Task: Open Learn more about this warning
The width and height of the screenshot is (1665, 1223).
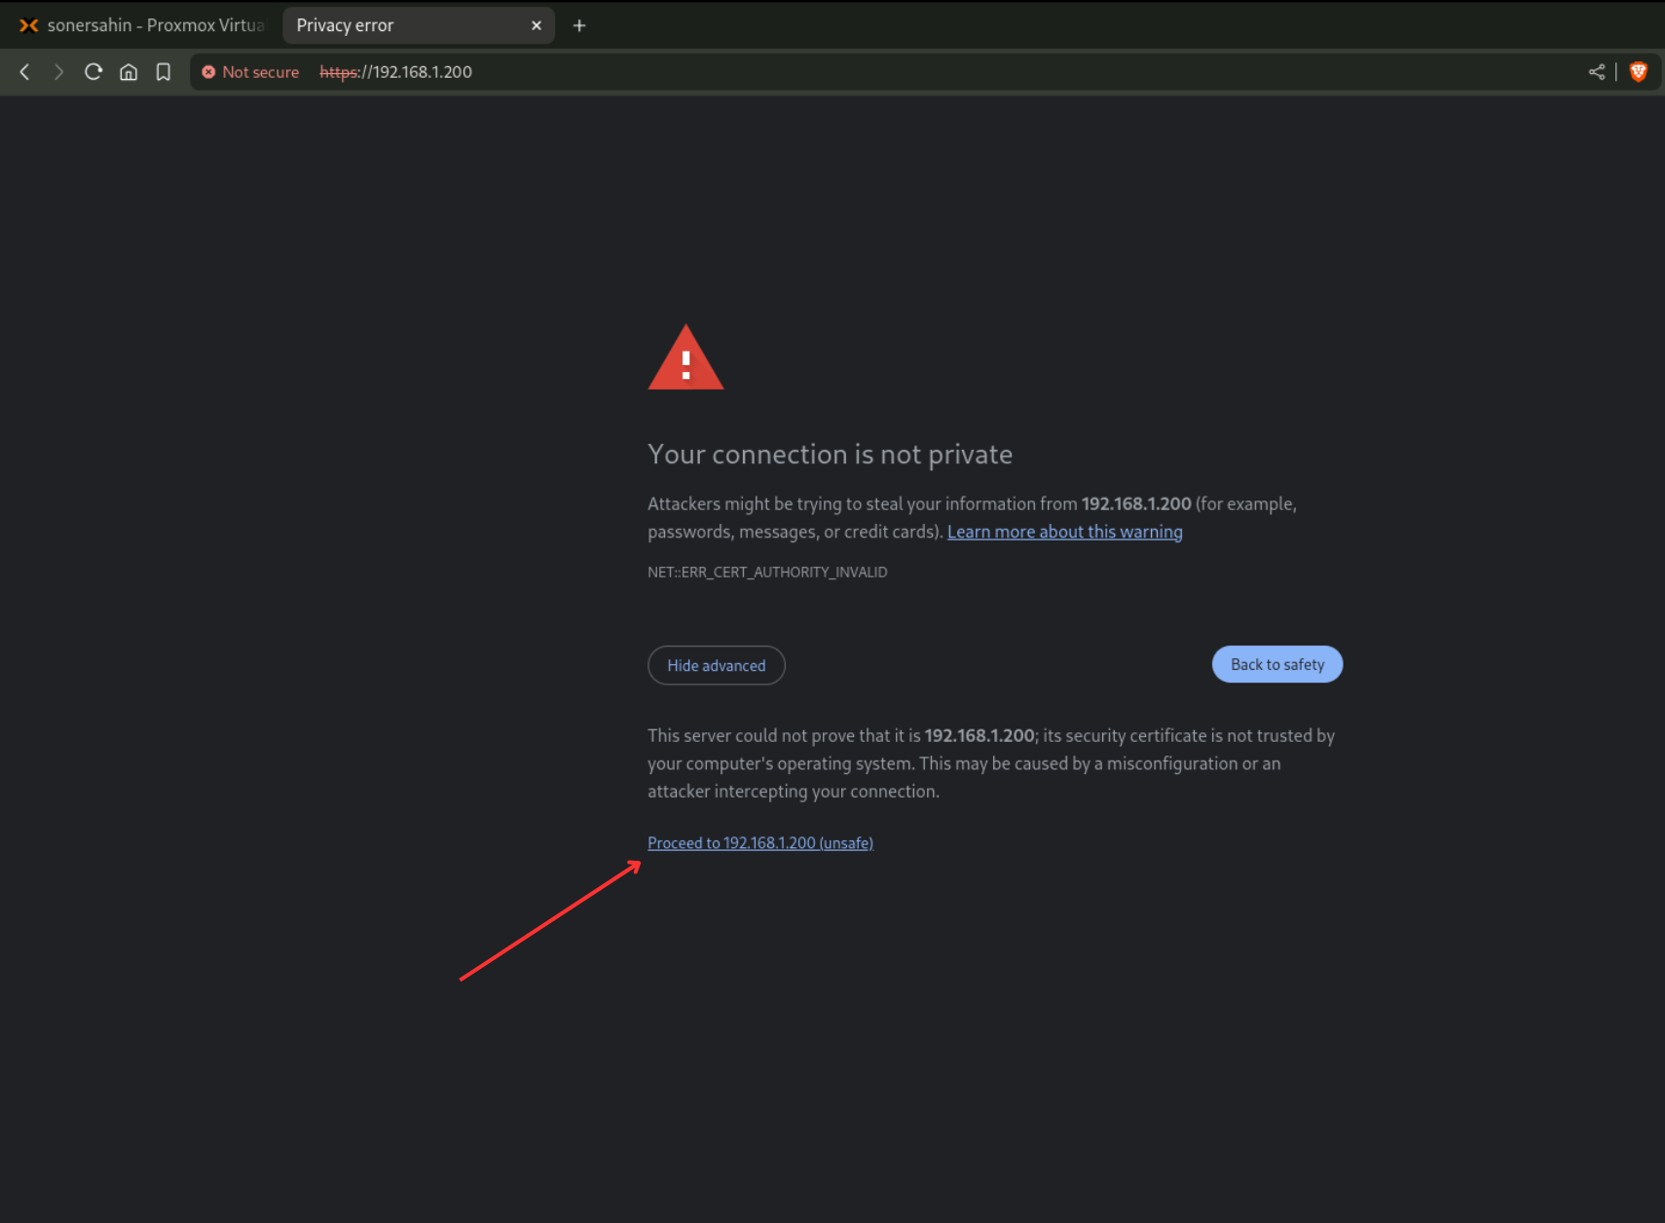Action: pos(1064,532)
